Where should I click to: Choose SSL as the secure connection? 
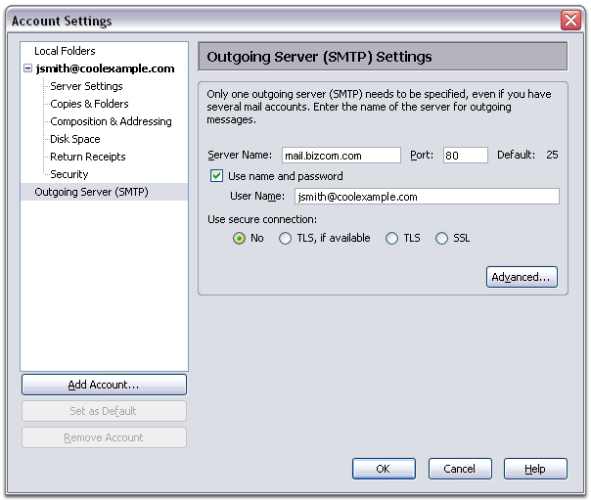point(441,238)
